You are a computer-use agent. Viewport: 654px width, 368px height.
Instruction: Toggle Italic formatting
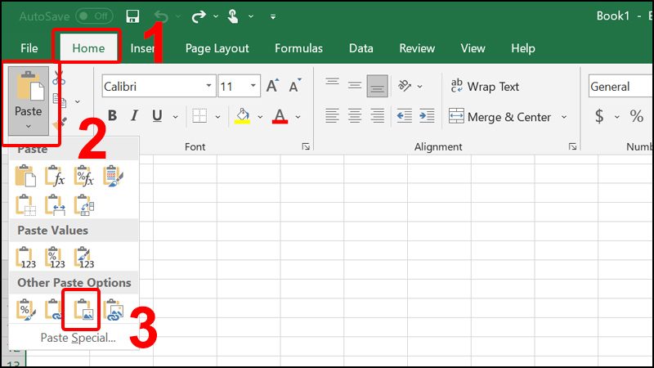133,115
